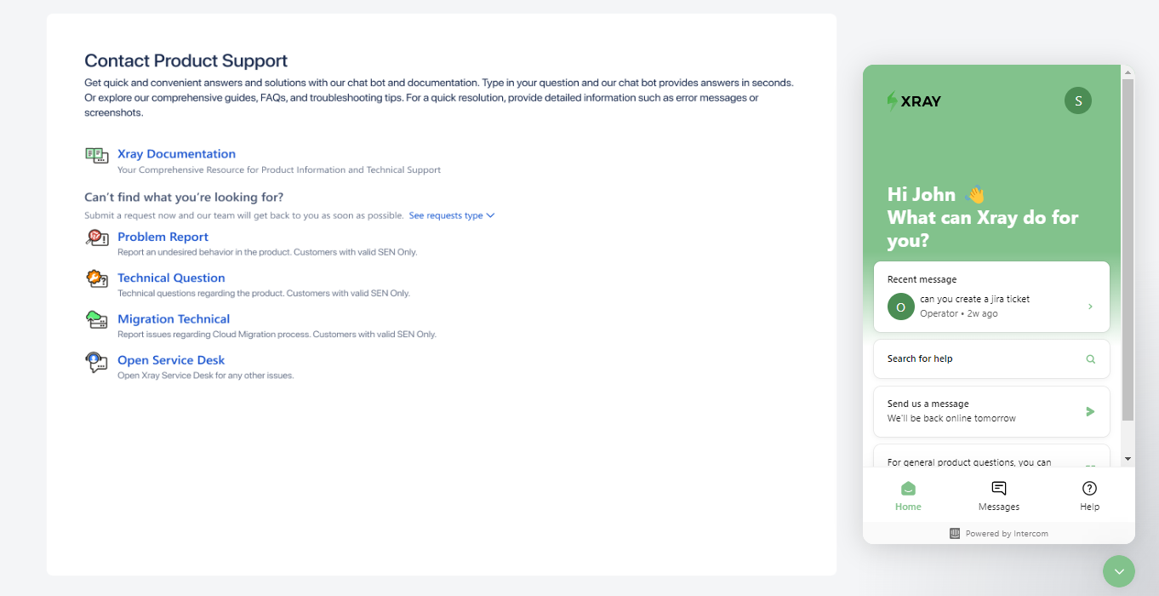Click the Open Service Desk headset icon

[x=96, y=362]
